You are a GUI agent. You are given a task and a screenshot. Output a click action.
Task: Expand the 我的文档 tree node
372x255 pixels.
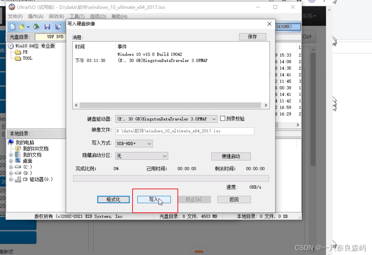11,155
